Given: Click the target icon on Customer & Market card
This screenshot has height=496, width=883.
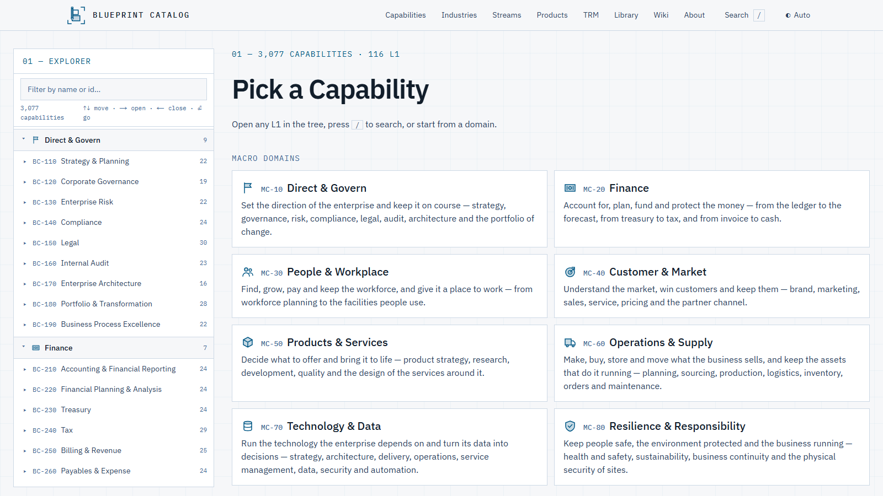Looking at the screenshot, I should [570, 272].
